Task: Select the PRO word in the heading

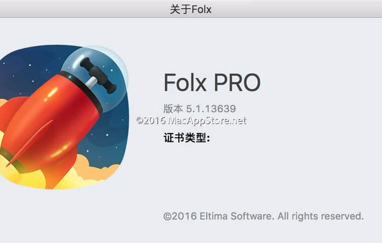Action: [237, 82]
